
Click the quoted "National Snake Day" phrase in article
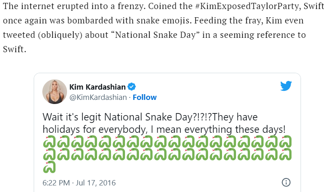[x=158, y=35]
